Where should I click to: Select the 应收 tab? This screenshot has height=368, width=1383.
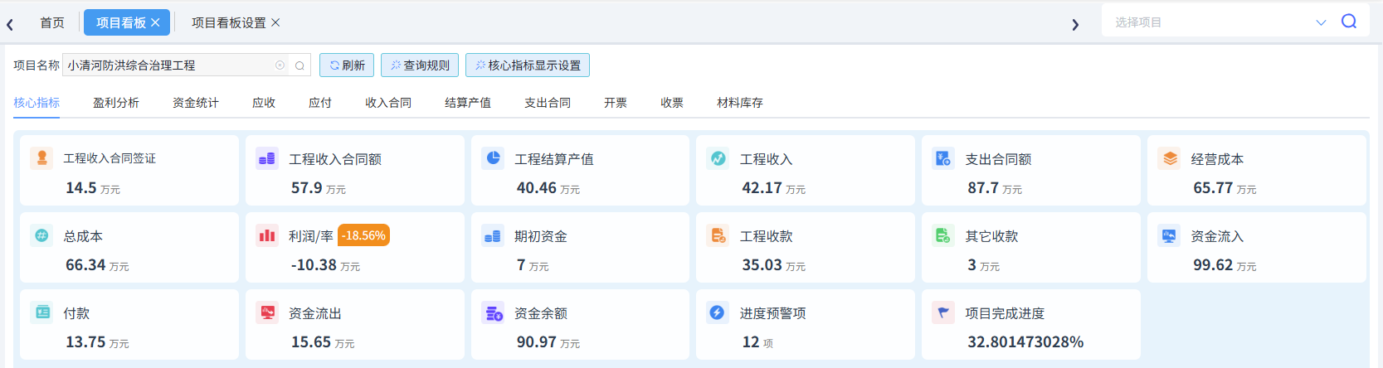pyautogui.click(x=264, y=103)
